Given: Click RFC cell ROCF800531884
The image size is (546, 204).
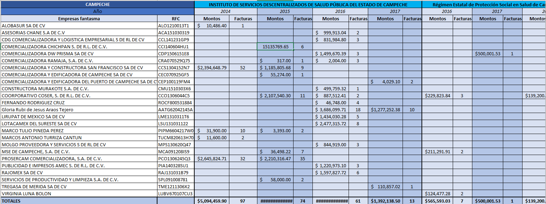Looking at the screenshot, I should pos(176,103).
